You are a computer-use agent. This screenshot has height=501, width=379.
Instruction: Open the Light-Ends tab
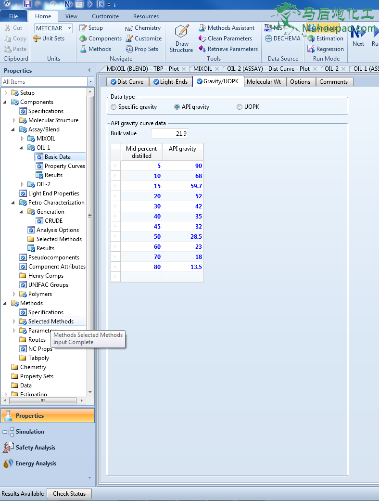[171, 82]
